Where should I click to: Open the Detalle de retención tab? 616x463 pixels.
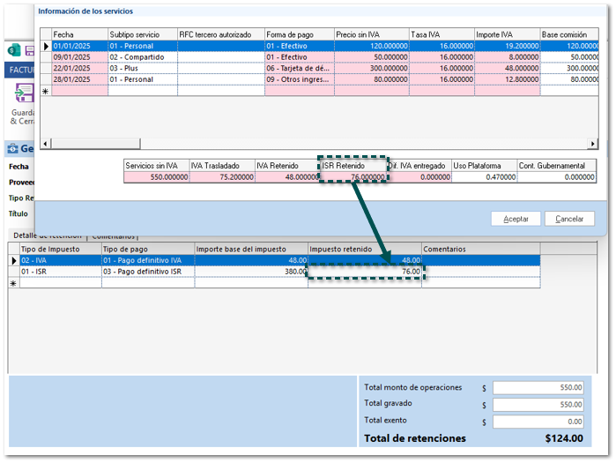coord(48,236)
